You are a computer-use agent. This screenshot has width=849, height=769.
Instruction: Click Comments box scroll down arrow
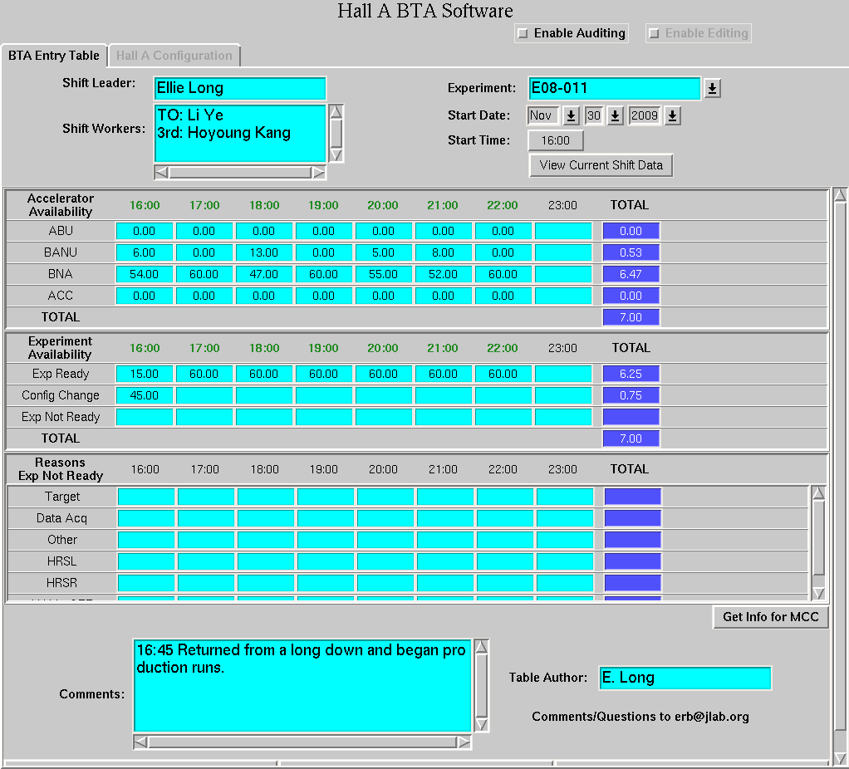point(481,725)
